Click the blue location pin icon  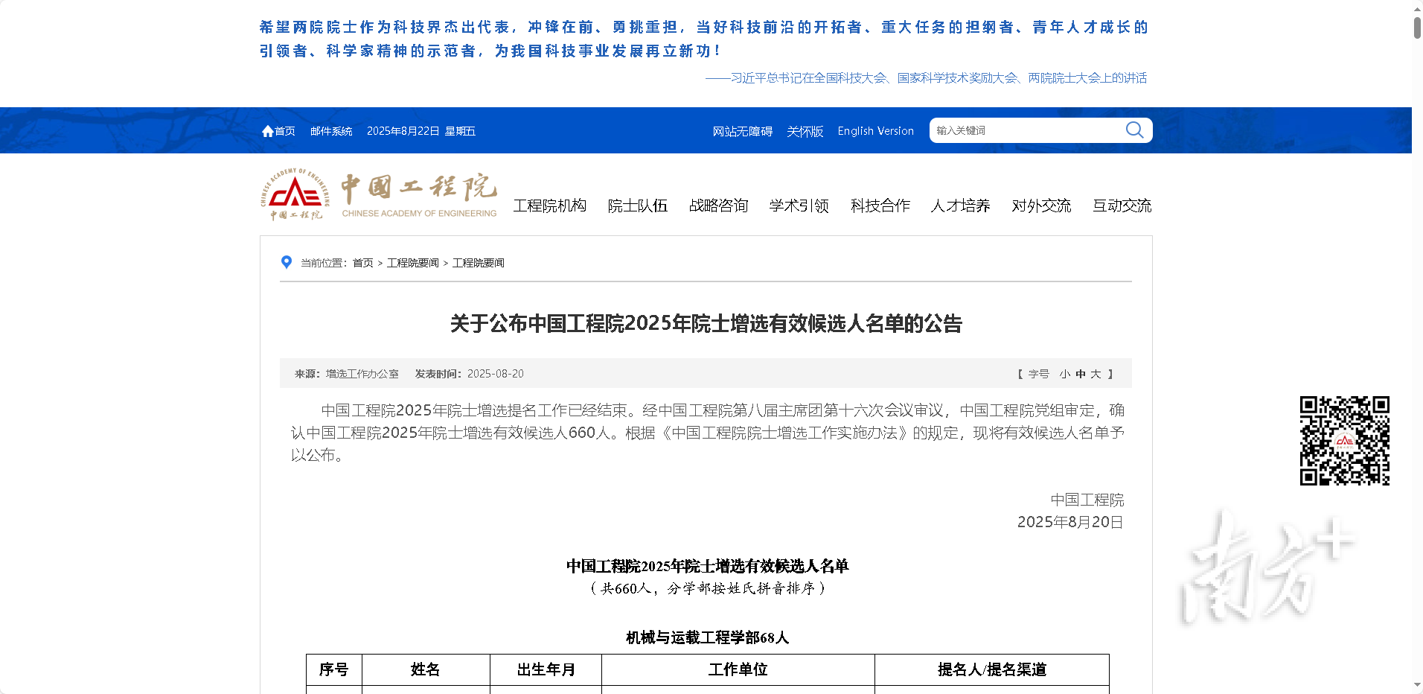coord(287,262)
